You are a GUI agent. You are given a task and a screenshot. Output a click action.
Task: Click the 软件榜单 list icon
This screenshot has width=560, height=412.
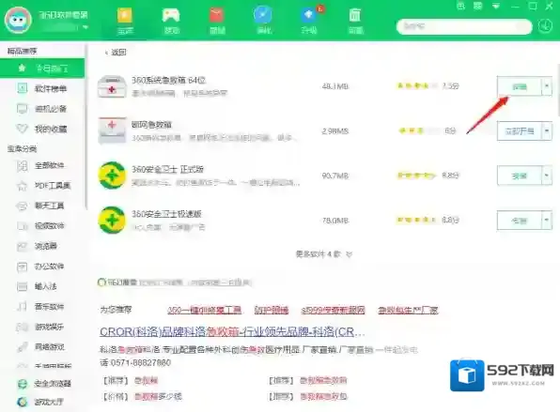tap(23, 88)
